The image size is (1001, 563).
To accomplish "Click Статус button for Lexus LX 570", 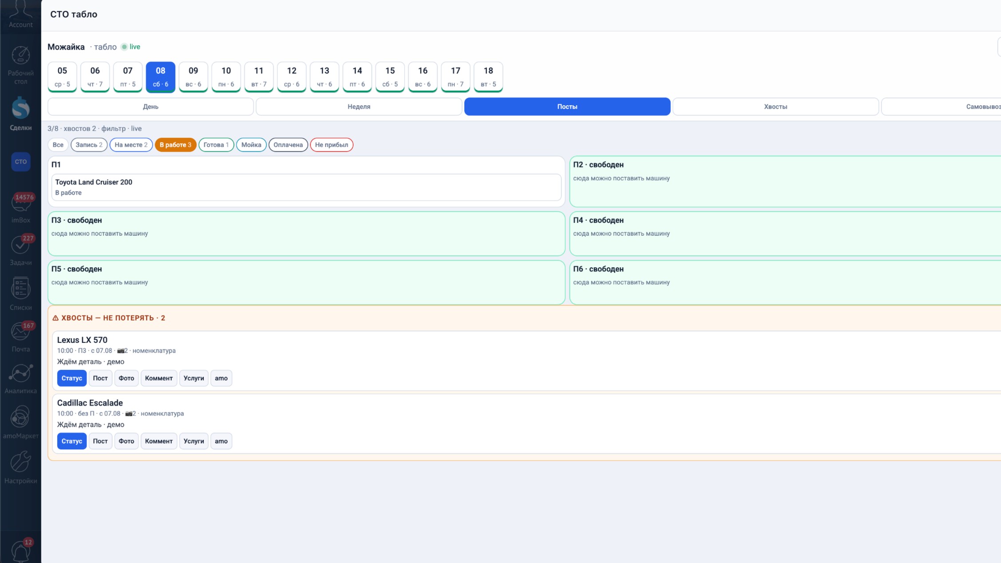I will pyautogui.click(x=72, y=378).
